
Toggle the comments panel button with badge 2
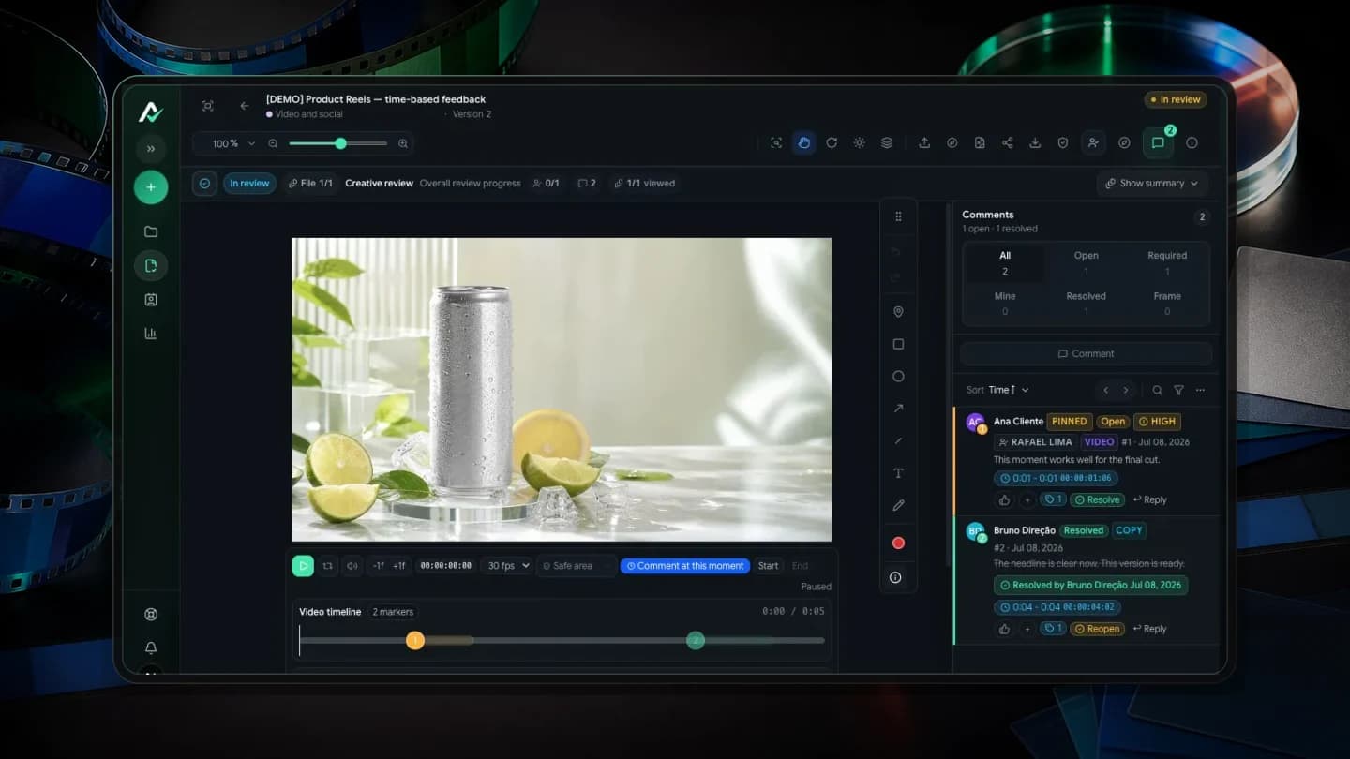tap(1158, 143)
